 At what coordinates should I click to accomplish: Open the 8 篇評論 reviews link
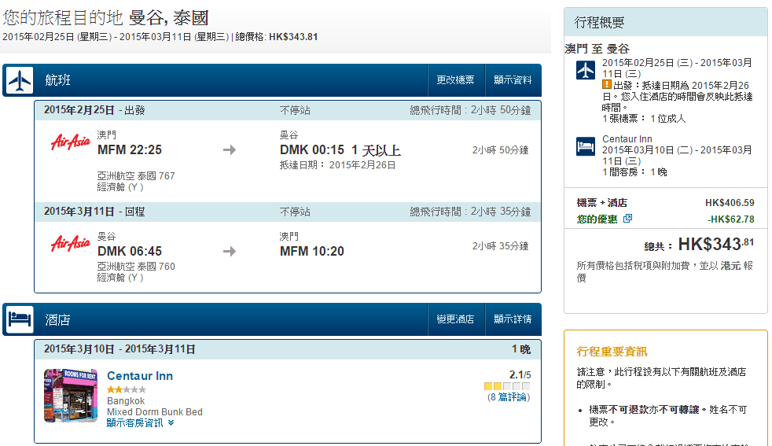510,397
